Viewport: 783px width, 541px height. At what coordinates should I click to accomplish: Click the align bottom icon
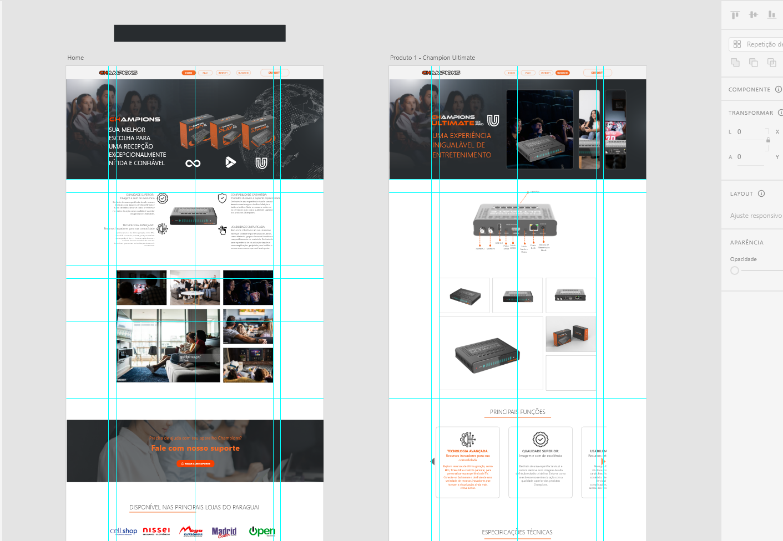(772, 15)
